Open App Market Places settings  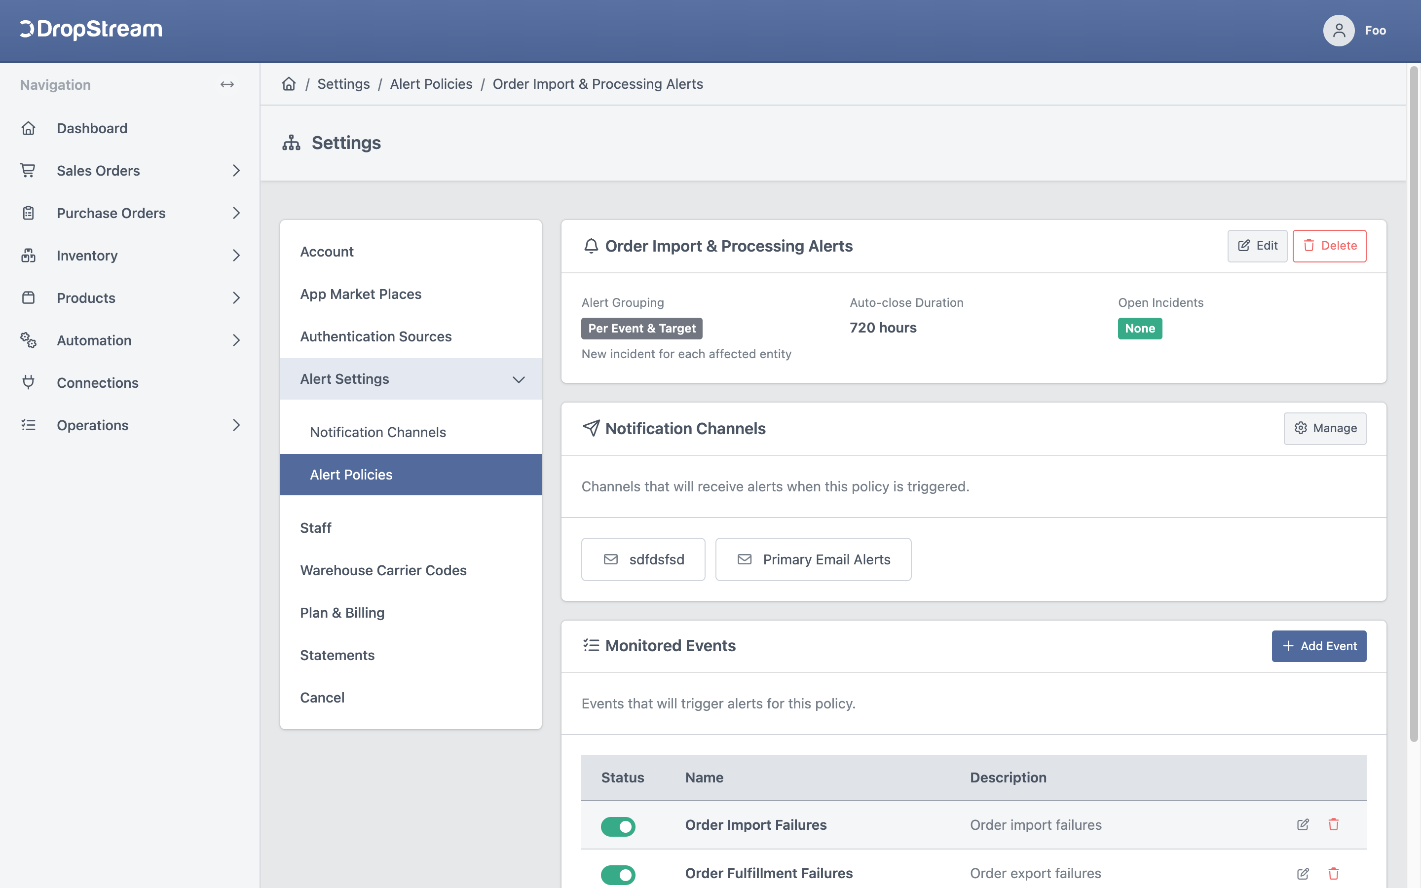[411, 294]
